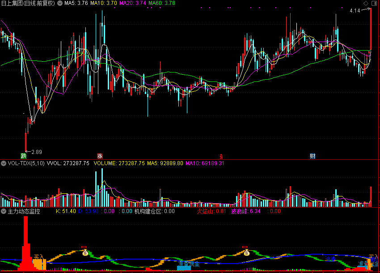The height and width of the screenshot is (273, 380).
Task: Click the big red 火焰山 peak bar
Action: (25, 243)
